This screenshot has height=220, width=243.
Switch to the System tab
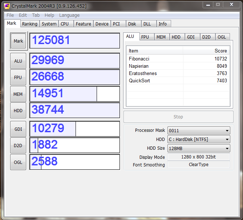click(49, 24)
